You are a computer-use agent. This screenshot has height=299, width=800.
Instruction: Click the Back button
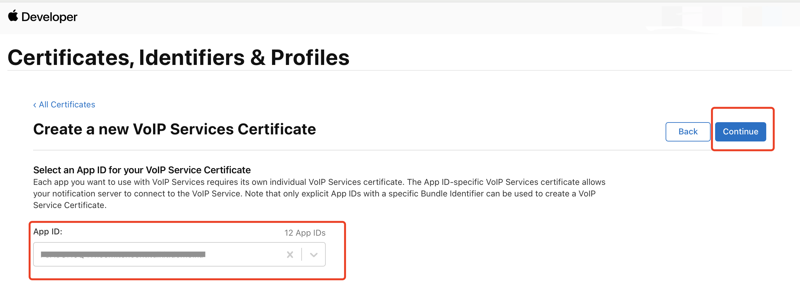688,131
